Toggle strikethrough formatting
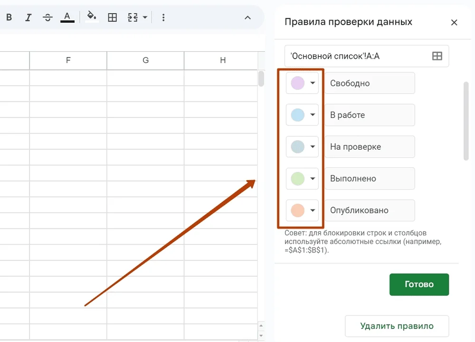475x342 pixels. pos(47,17)
